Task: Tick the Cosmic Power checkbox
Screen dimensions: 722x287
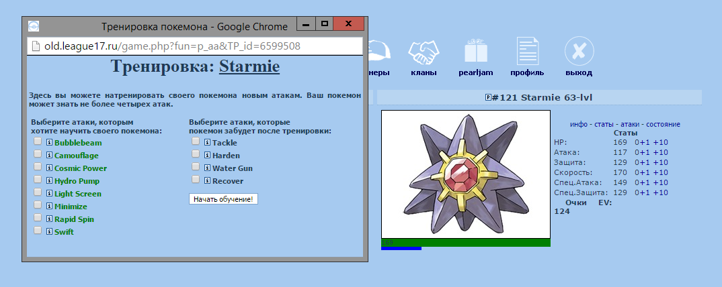Action: (x=38, y=167)
